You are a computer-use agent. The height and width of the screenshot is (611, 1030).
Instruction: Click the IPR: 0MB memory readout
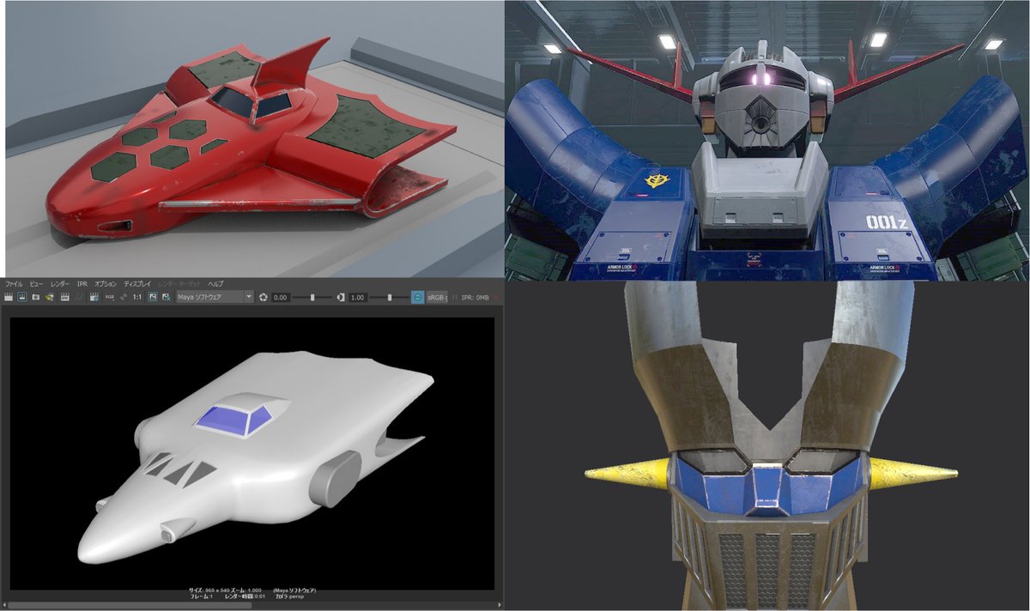coord(475,297)
